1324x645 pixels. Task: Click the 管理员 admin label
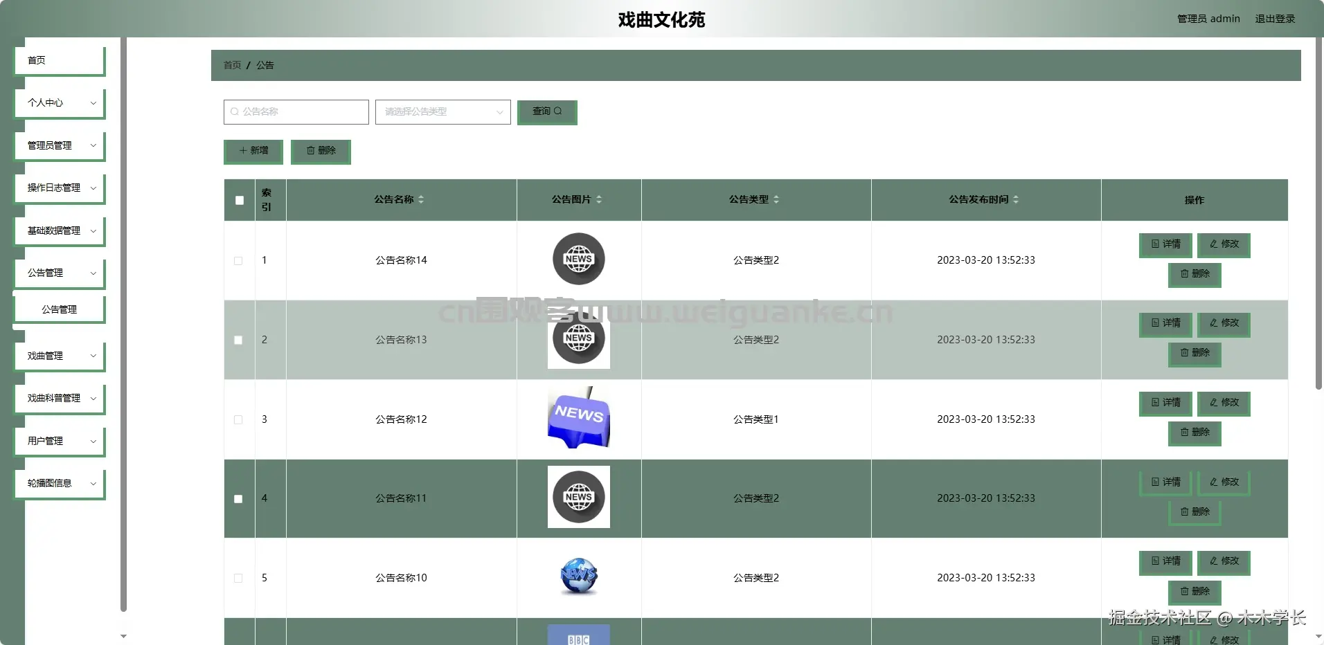[1208, 19]
